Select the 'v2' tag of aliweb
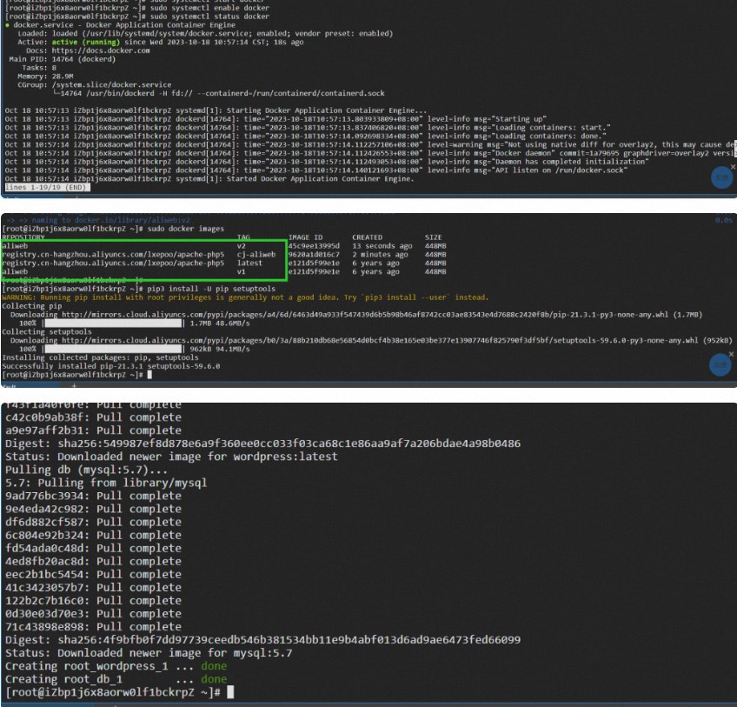 [x=241, y=245]
